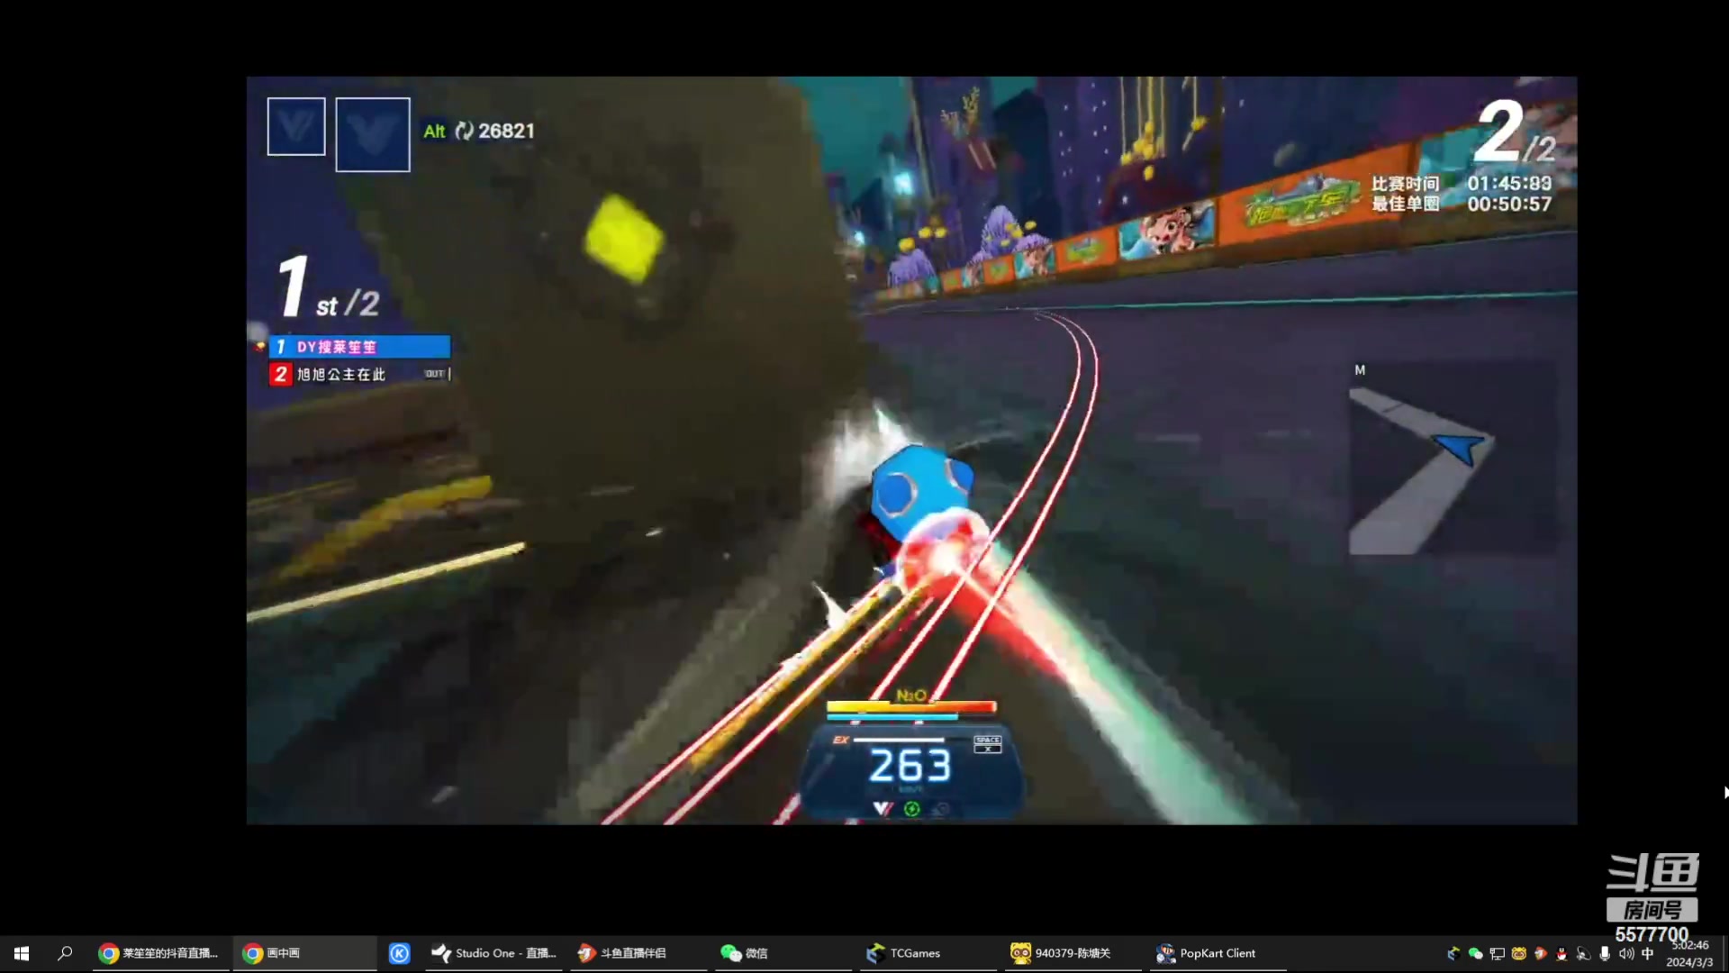1729x973 pixels.
Task: Switch to PopKart Client window
Action: (1218, 953)
